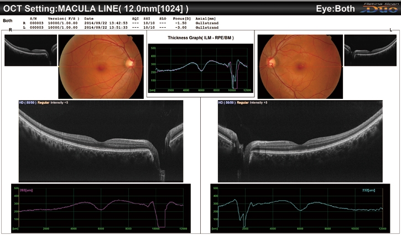Click the OCT Setting: MACULA LINE title
Viewport: 401px width, 235px height.
(96, 9)
